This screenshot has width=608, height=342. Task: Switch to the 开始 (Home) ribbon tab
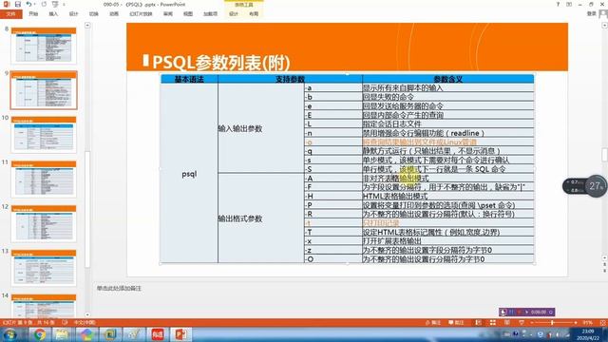click(33, 14)
